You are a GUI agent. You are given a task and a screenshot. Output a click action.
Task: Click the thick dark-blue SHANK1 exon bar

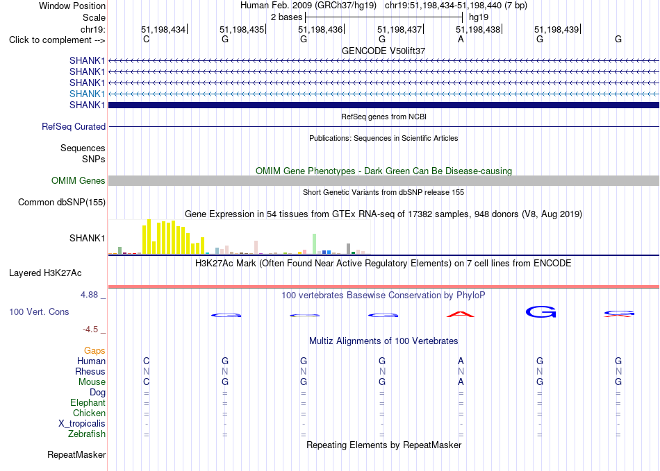[x=384, y=105]
